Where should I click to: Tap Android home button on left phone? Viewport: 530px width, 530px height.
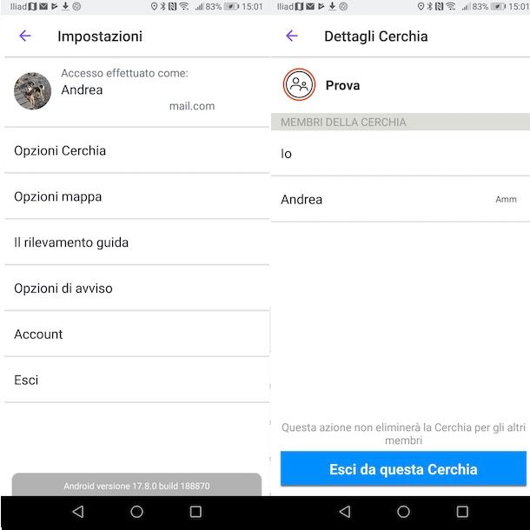136,512
